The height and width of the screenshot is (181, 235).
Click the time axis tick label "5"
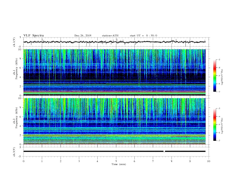pos(116,161)
